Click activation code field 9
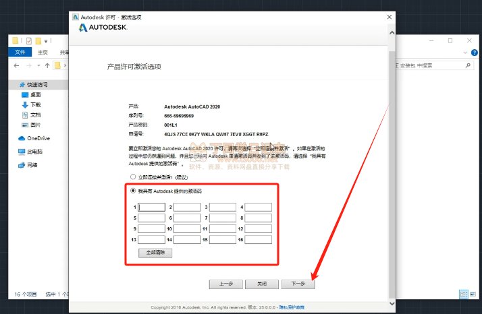 [151, 228]
